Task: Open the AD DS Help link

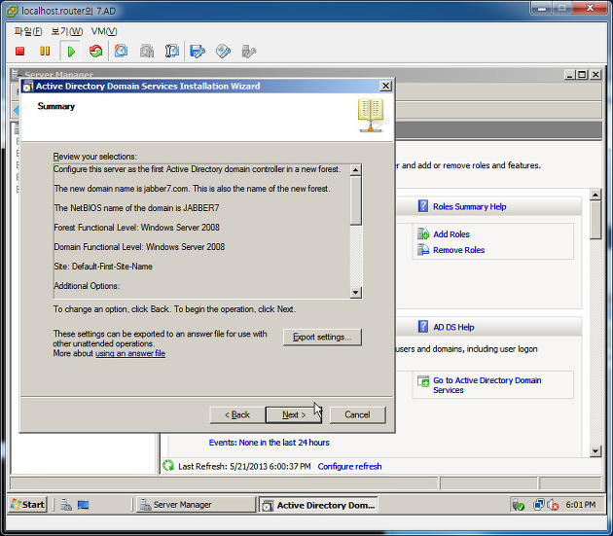Action: [453, 327]
